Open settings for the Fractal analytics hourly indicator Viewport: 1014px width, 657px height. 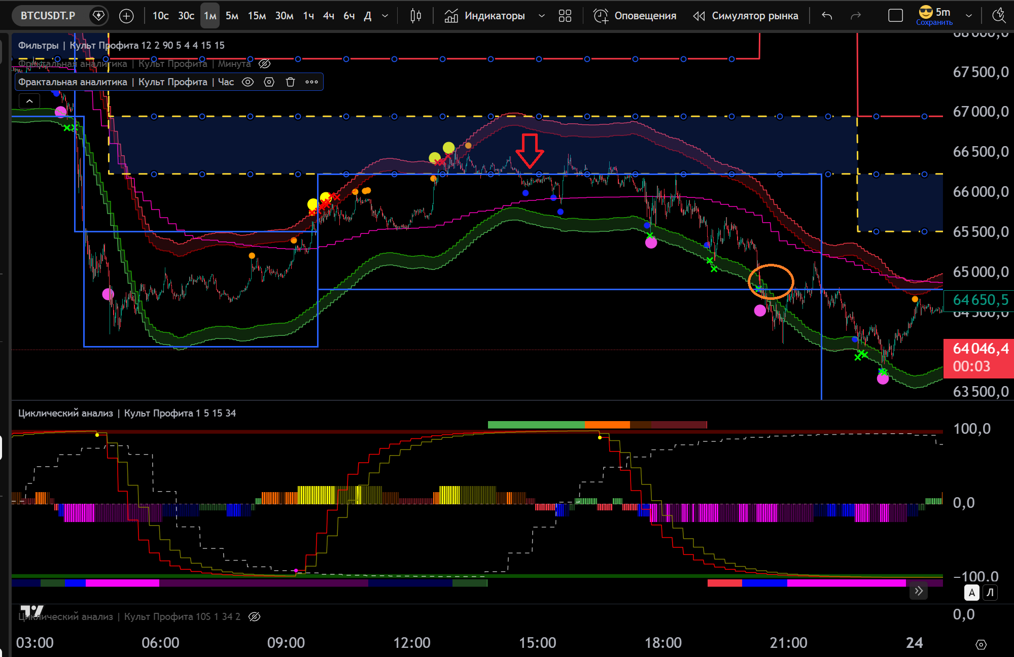[269, 82]
